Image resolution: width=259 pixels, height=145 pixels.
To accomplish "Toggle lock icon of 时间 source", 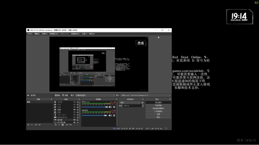I will tap(77, 110).
